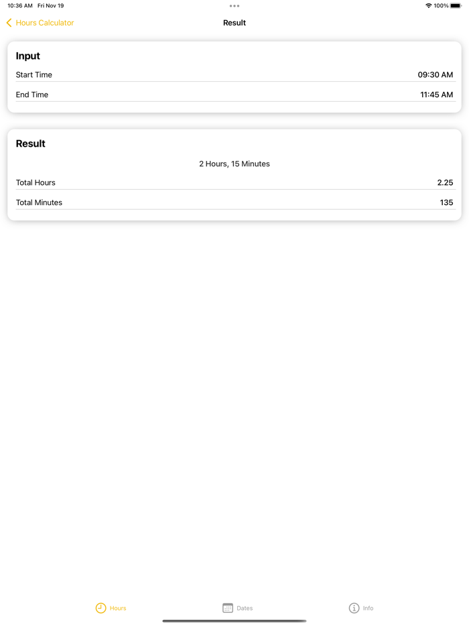Tap the calendar icon in the tab bar
The image size is (469, 626).
[x=228, y=608]
